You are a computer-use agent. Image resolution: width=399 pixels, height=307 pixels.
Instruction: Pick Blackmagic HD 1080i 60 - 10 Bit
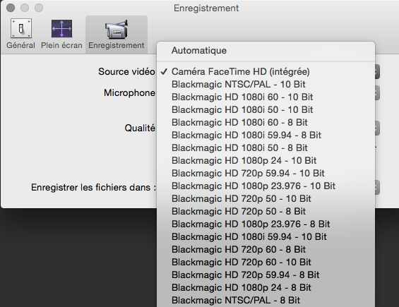pyautogui.click(x=266, y=97)
